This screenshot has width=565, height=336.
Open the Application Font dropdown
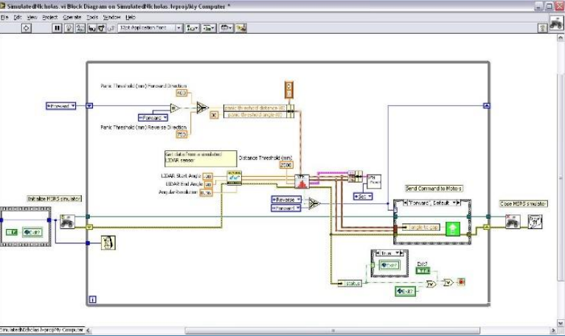150,28
